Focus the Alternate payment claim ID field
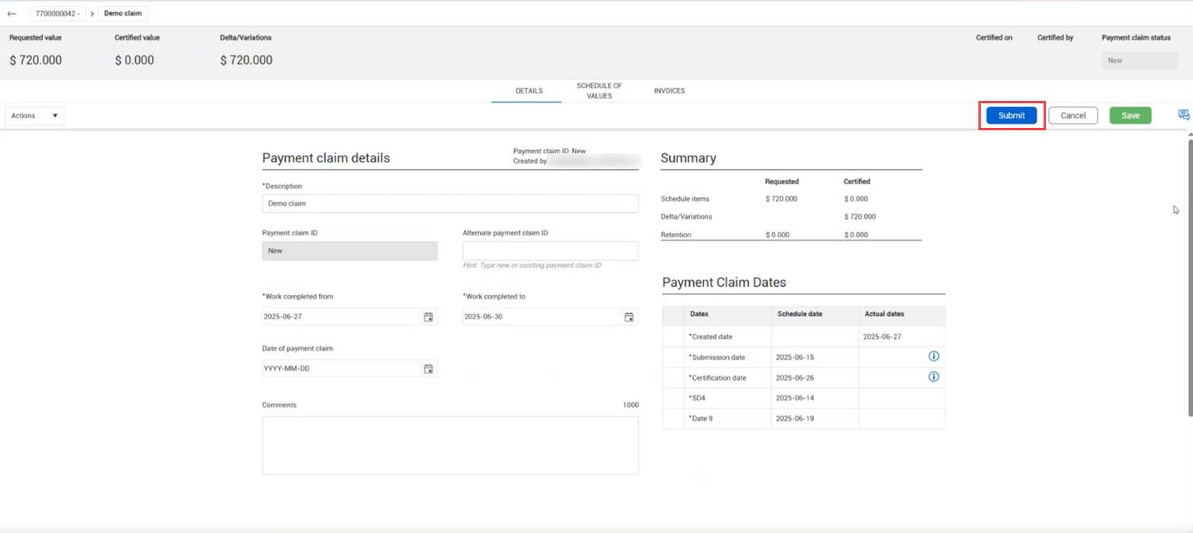Screen dimensions: 1193x533 pyautogui.click(x=550, y=251)
